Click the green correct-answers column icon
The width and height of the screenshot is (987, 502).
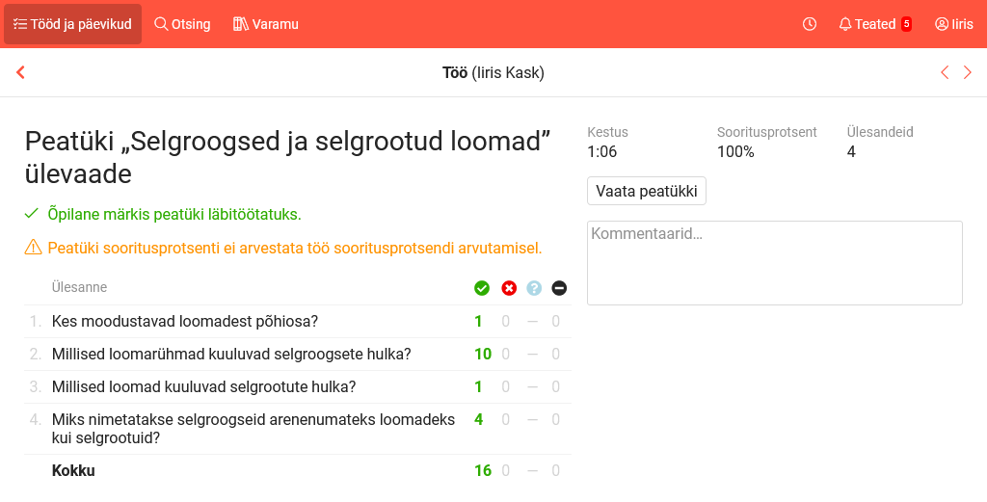pos(482,288)
